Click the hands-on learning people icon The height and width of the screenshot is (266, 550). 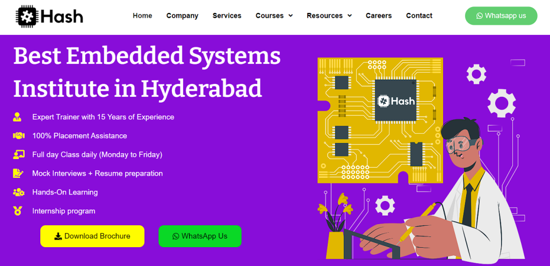pyautogui.click(x=18, y=192)
